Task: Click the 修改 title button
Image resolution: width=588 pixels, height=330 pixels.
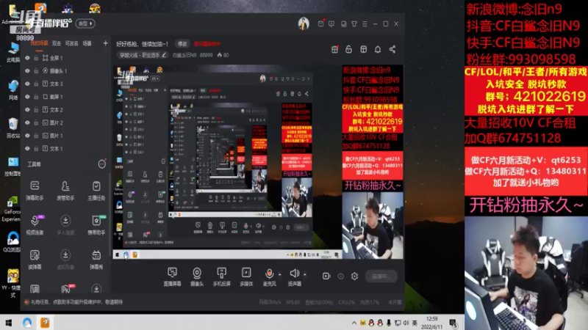Action: (182, 44)
